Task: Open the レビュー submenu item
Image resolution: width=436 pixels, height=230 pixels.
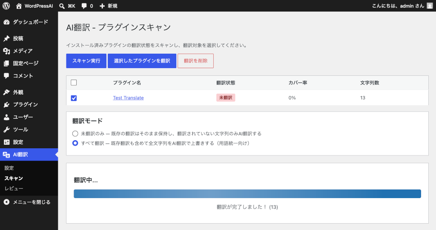Action: pyautogui.click(x=14, y=189)
